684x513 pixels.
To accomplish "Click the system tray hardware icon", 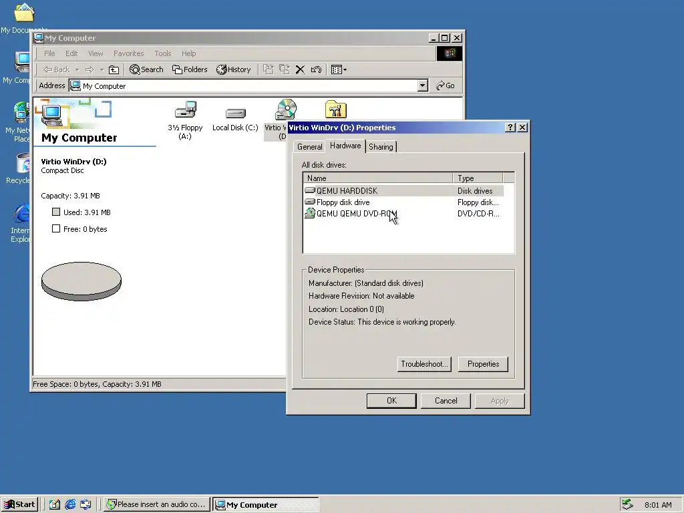I will [627, 504].
